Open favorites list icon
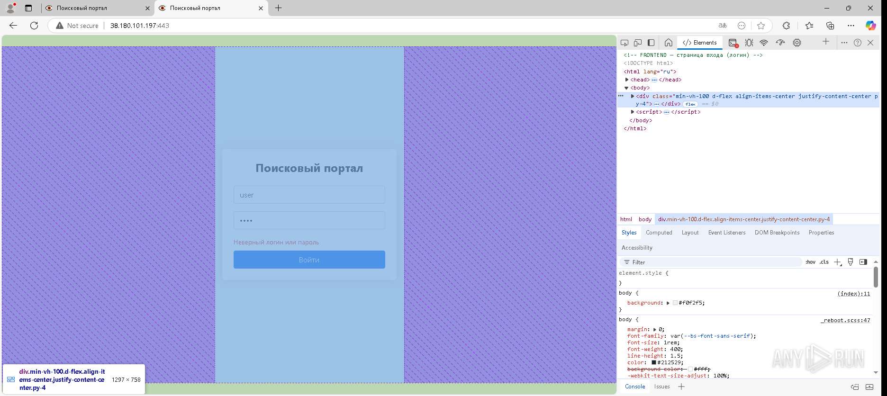Screen dimensions: 887x396 pyautogui.click(x=809, y=26)
